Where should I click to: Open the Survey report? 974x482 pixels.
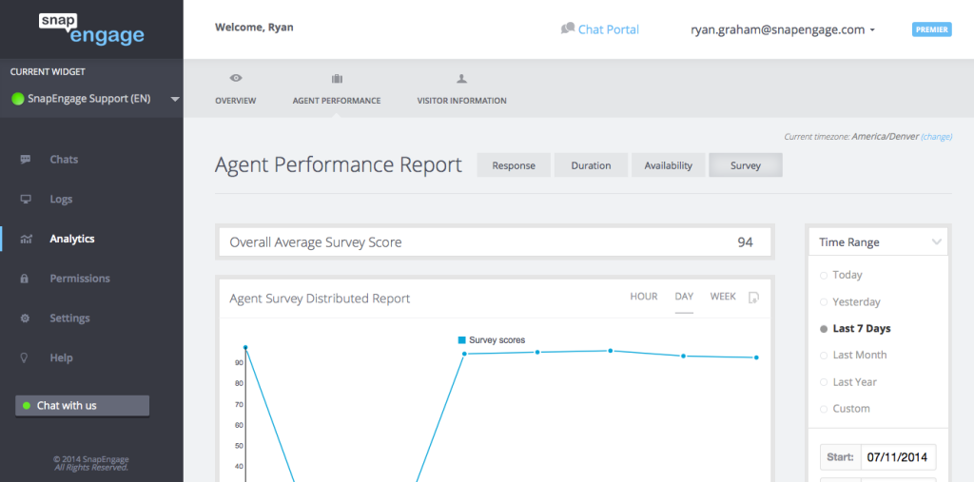click(746, 165)
